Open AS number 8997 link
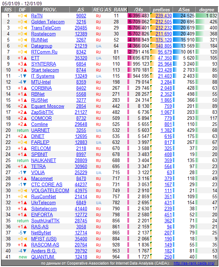The height and width of the screenshot is (267, 219). coord(81,155)
